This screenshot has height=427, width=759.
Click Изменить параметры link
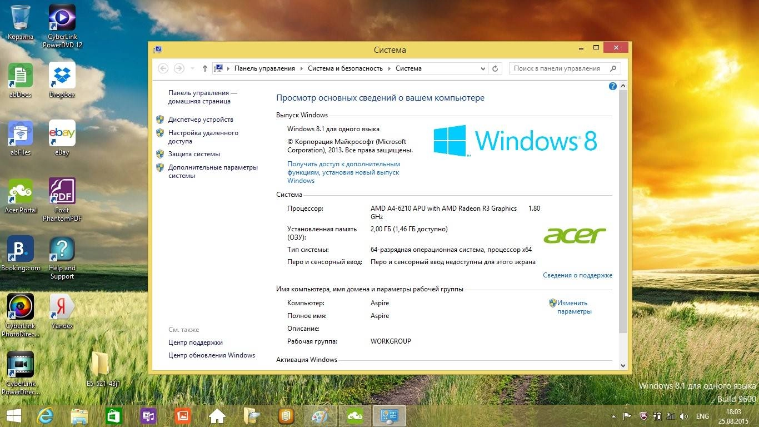[574, 307]
